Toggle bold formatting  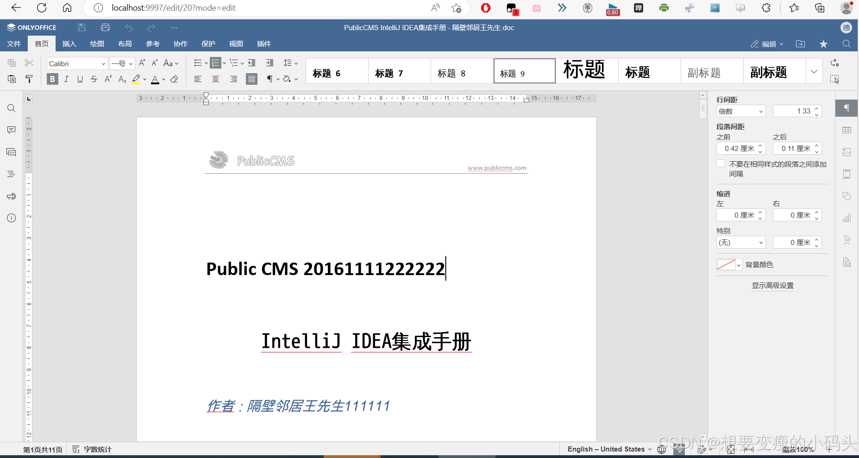(x=52, y=79)
